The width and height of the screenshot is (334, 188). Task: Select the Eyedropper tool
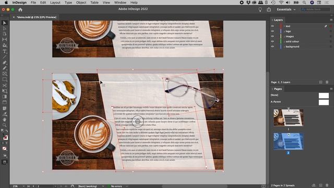(x=5, y=114)
